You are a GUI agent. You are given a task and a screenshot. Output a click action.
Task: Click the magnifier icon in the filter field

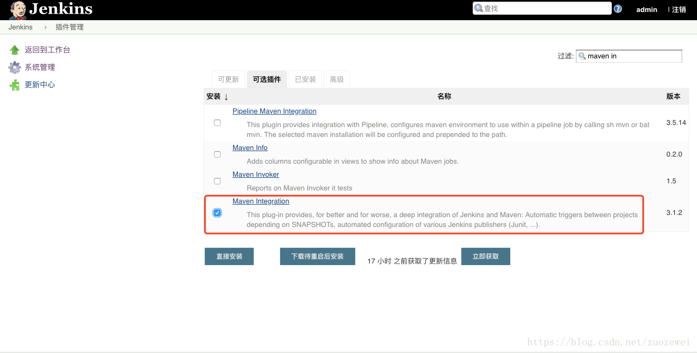click(x=582, y=56)
